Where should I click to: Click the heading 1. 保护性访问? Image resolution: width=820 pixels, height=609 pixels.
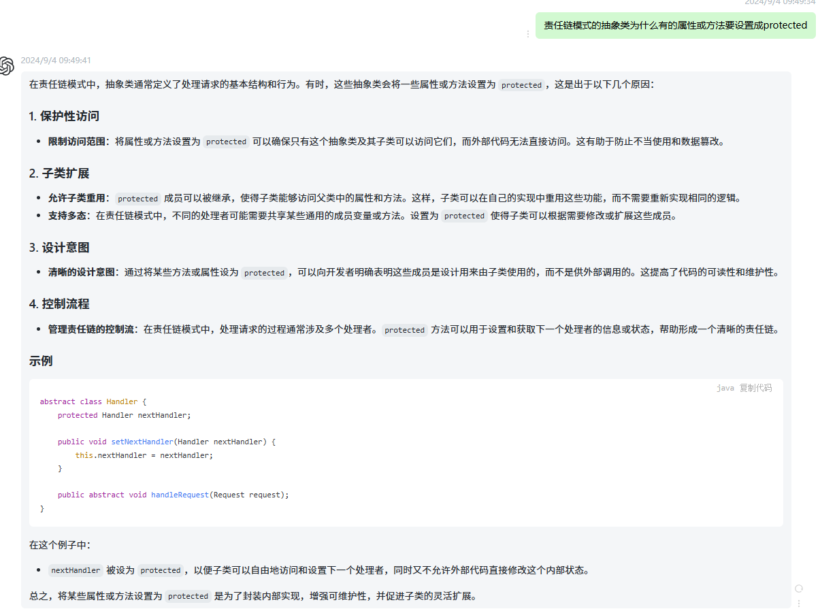pos(64,116)
